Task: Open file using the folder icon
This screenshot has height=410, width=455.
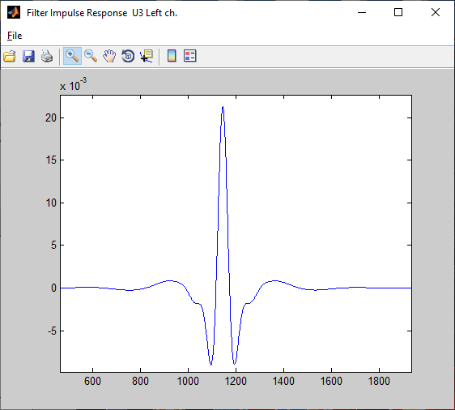Action: tap(10, 56)
